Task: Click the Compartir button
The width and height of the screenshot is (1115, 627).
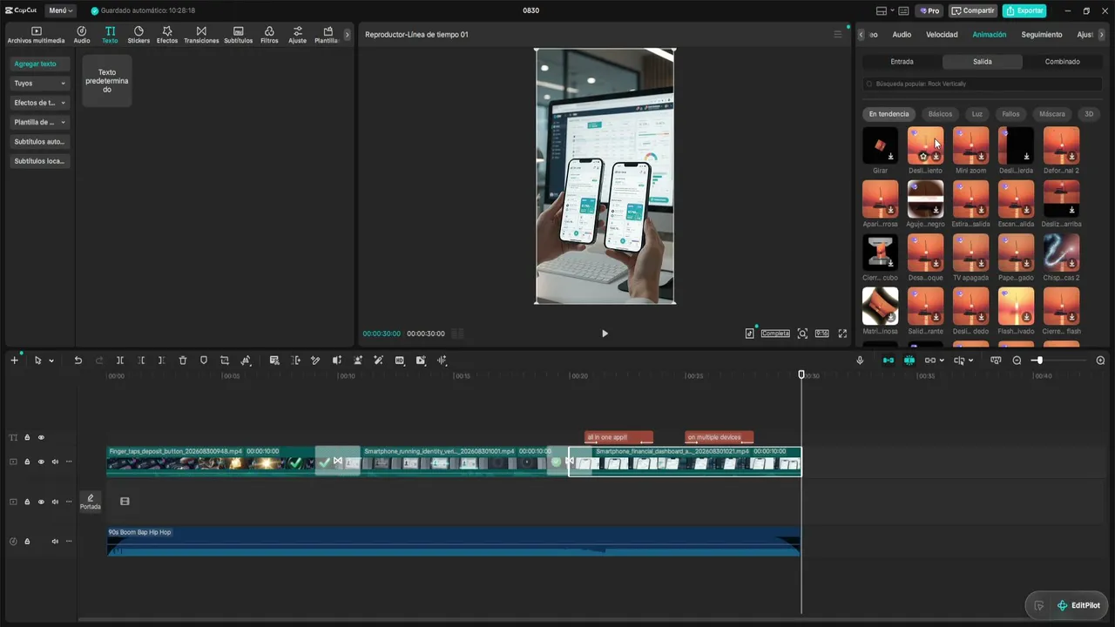Action: [x=973, y=10]
